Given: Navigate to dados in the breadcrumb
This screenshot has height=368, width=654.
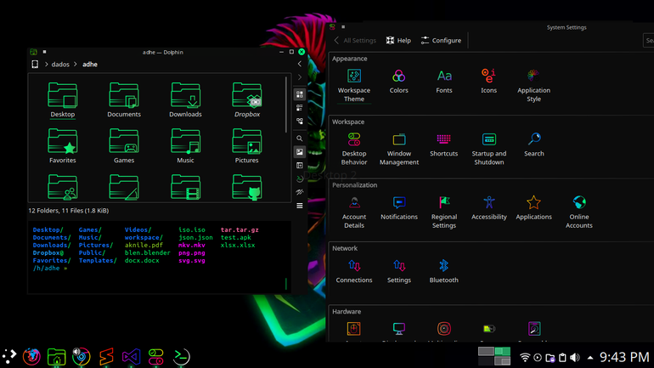Looking at the screenshot, I should pos(60,65).
